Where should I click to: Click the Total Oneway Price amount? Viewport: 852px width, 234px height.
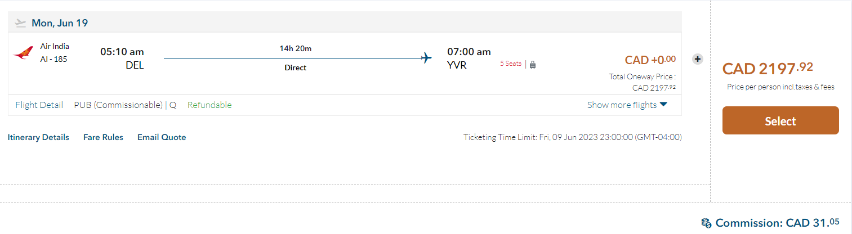(x=654, y=87)
